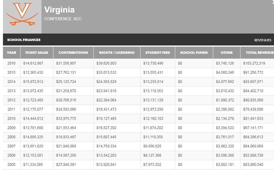Click the Virginia Cavaliers logo

click(x=22, y=14)
